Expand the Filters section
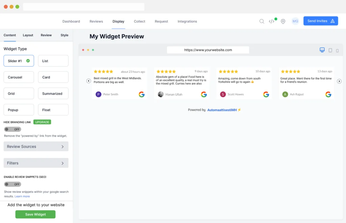This screenshot has width=346, height=223. pyautogui.click(x=36, y=163)
